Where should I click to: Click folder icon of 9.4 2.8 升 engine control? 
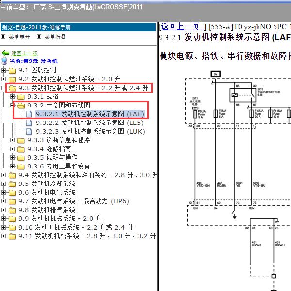(x=12, y=175)
